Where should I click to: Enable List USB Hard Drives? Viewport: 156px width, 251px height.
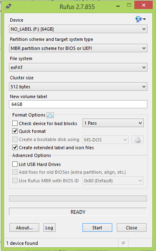(15, 164)
